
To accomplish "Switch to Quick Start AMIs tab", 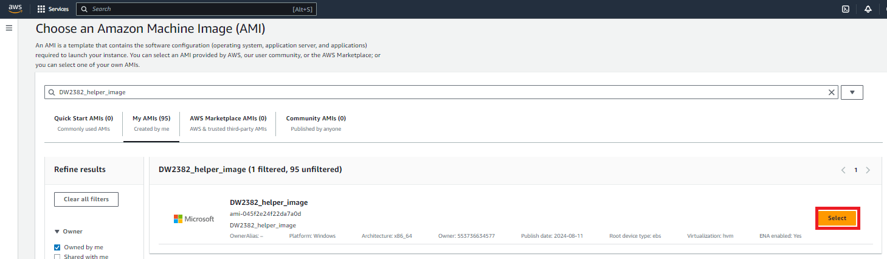I will pos(83,123).
